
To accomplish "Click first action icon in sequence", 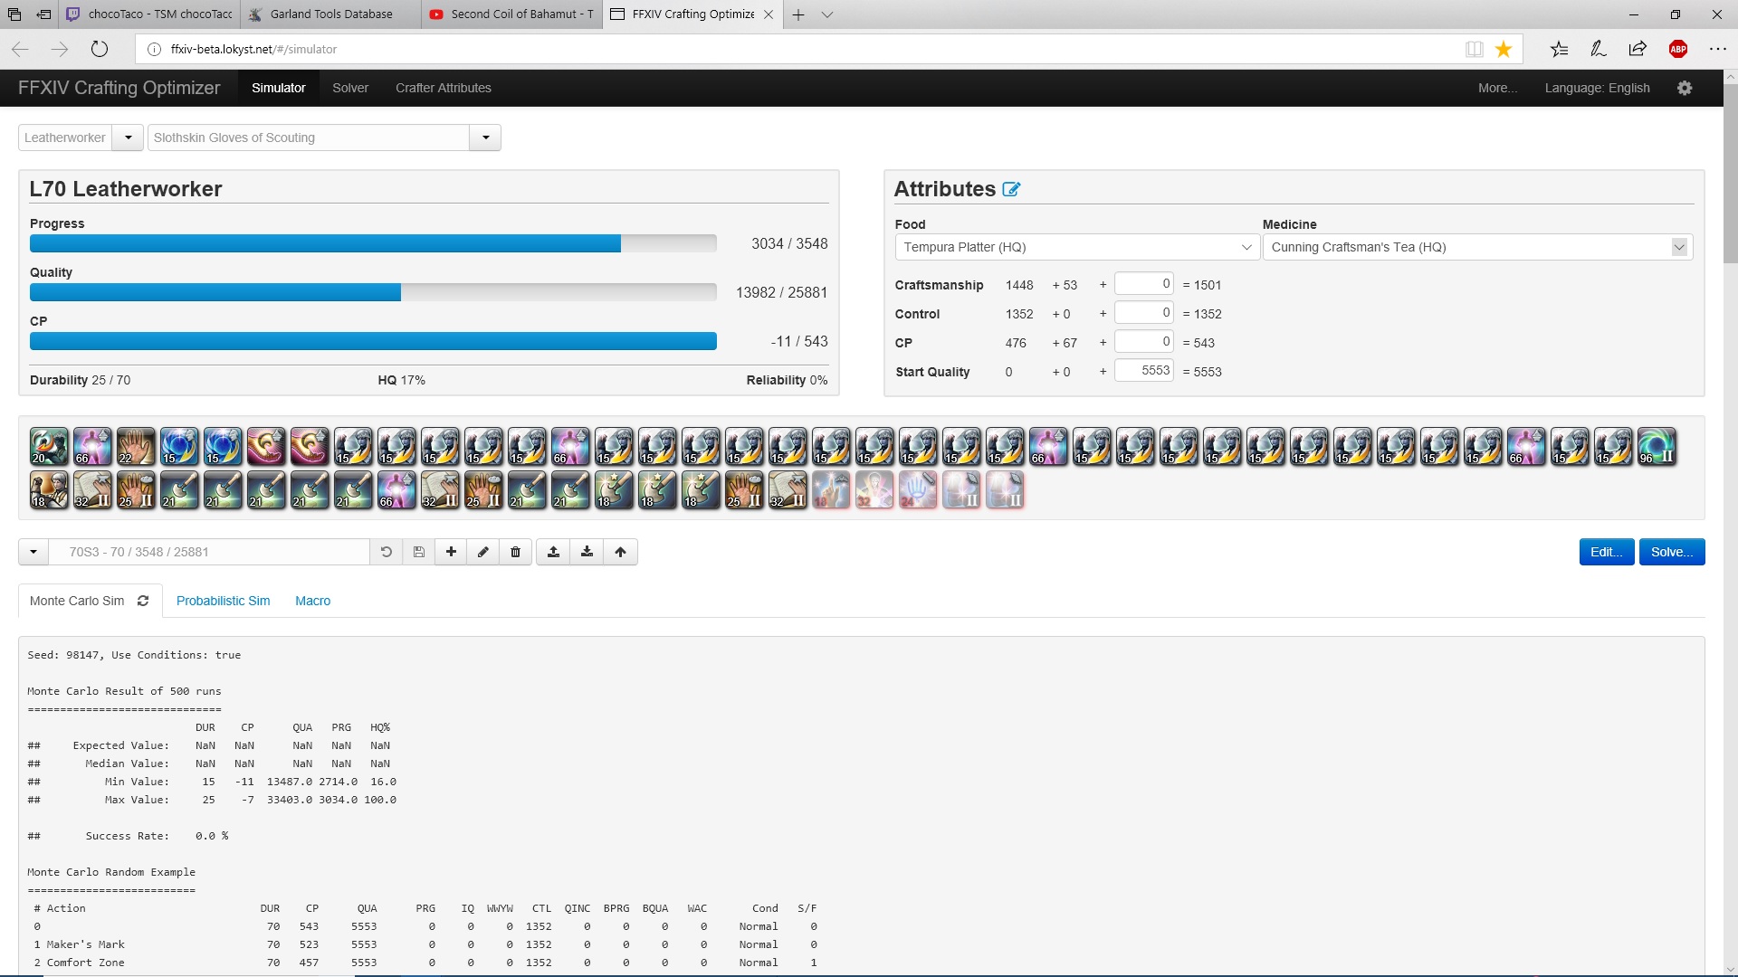I will tap(49, 447).
